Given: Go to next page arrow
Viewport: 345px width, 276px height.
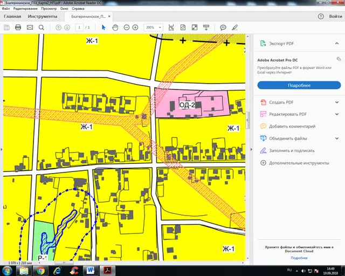Looking at the screenshot, I should (67, 27).
